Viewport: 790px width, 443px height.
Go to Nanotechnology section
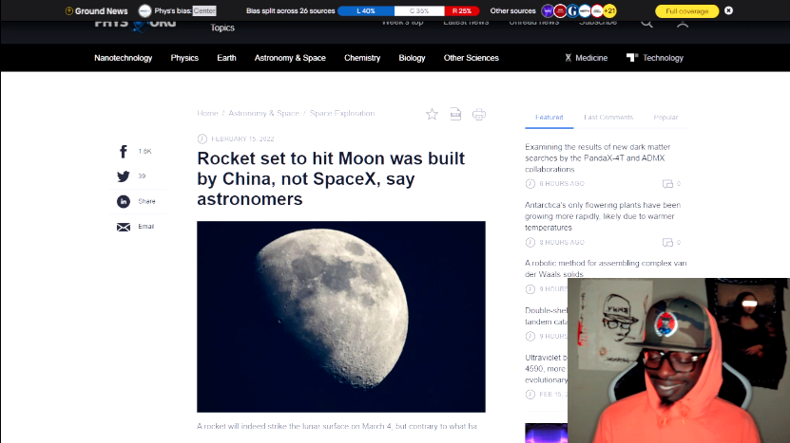123,58
